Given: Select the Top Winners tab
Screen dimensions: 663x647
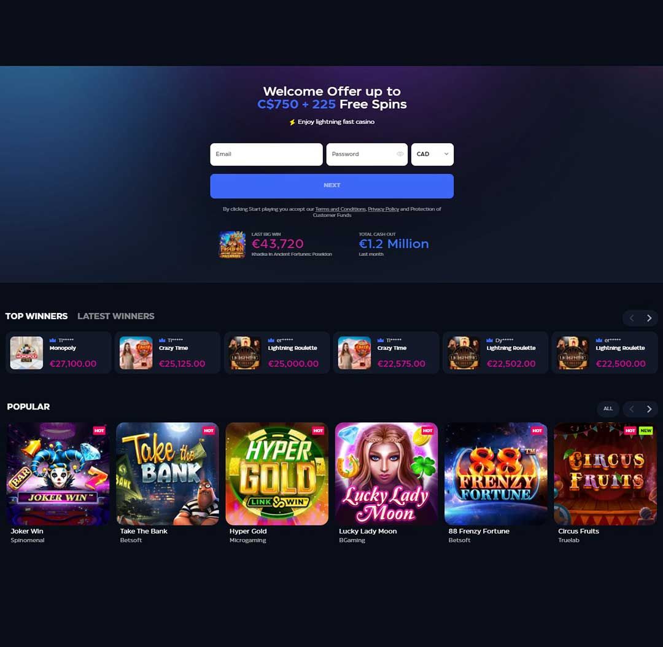Looking at the screenshot, I should pos(36,316).
